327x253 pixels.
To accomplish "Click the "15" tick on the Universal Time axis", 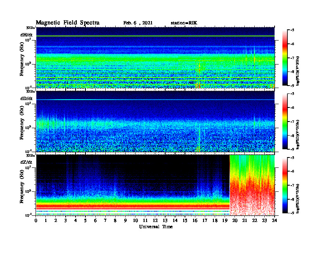I will tap(185, 220).
